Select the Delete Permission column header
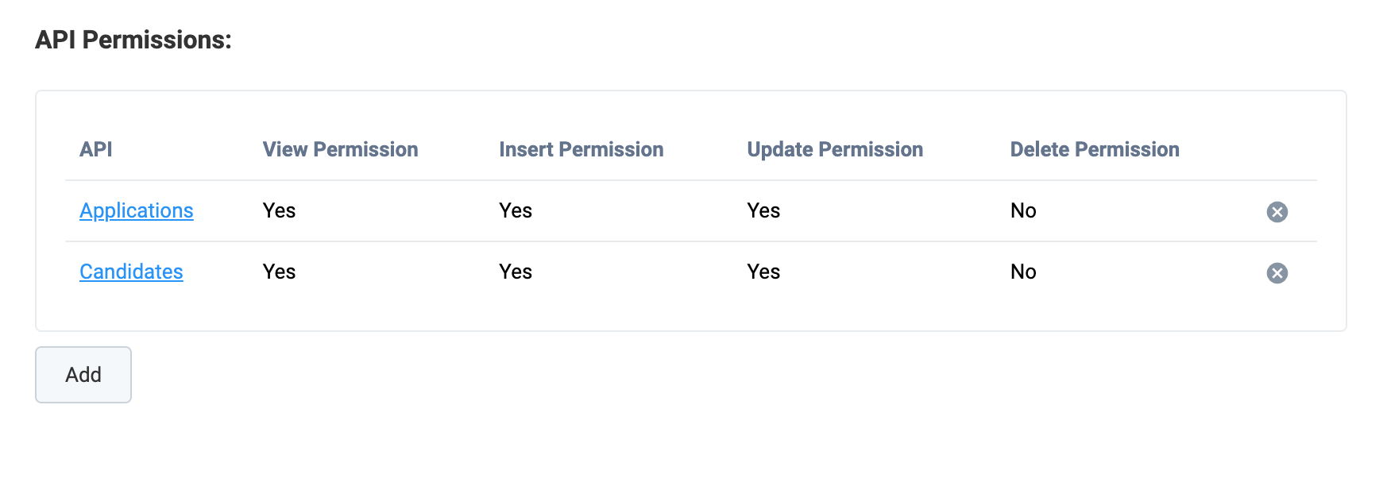The width and height of the screenshot is (1387, 478). [x=1095, y=149]
